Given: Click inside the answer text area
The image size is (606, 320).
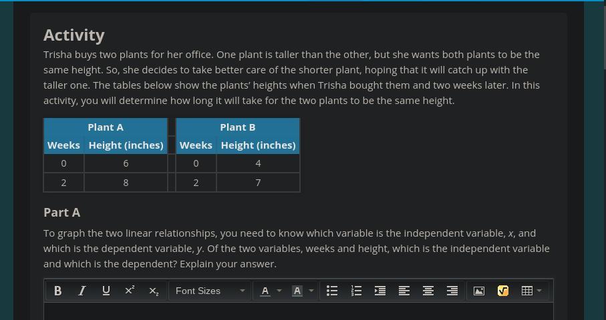Looking at the screenshot, I should pos(299,311).
